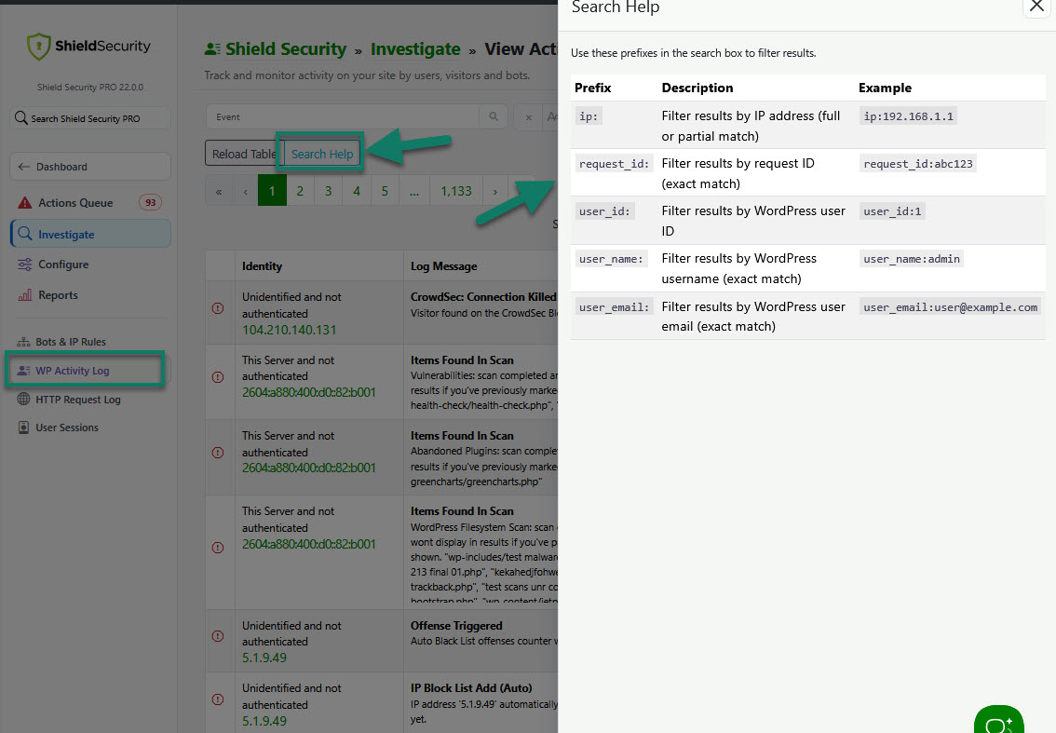The image size is (1056, 733).
Task: Click the User Sessions icon
Action: [23, 428]
